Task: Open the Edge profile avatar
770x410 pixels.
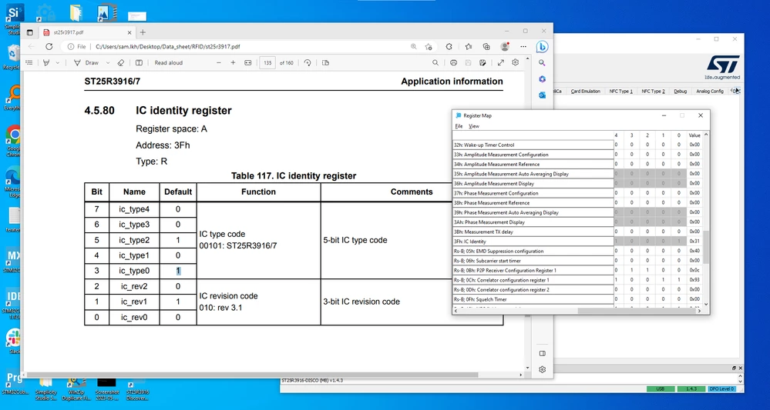Action: [x=504, y=46]
